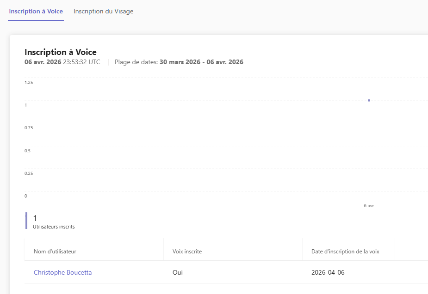Image resolution: width=428 pixels, height=294 pixels.
Task: Click the Utilisateurs inscrits legend label
Action: (x=54, y=227)
